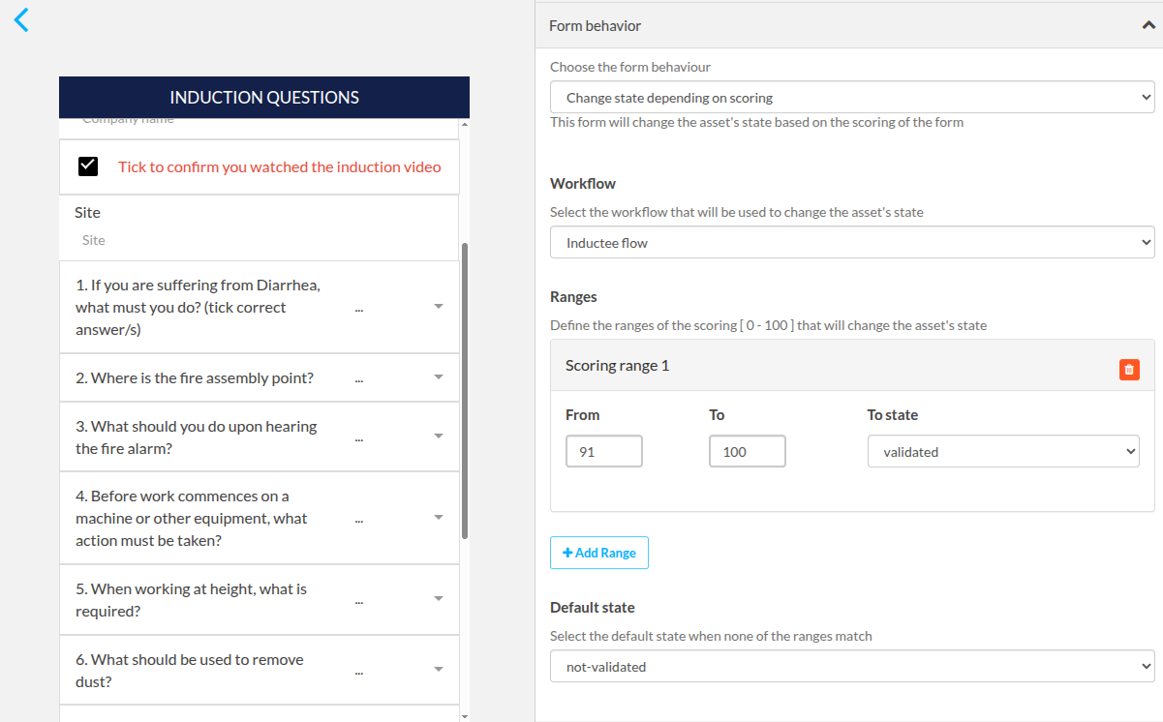Screen dimensions: 1163x722
Task: Click the form preview scrollbar thumb
Action: point(465,390)
